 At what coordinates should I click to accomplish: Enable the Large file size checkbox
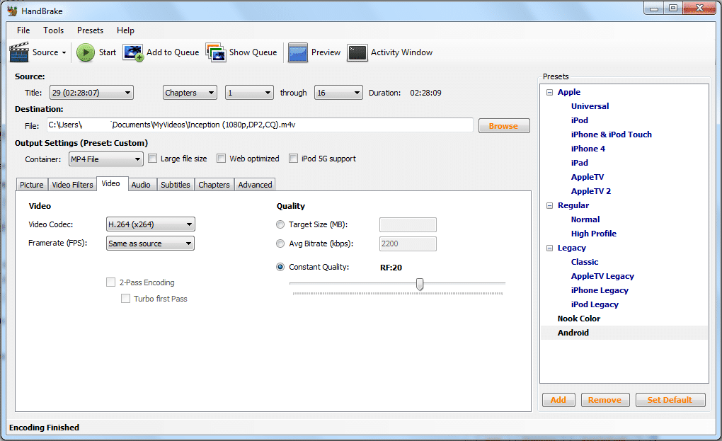click(x=152, y=159)
